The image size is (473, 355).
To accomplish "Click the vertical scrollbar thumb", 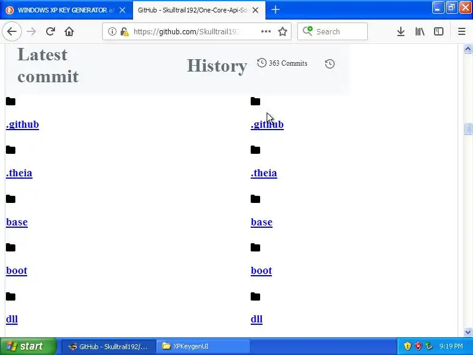I will [468, 128].
